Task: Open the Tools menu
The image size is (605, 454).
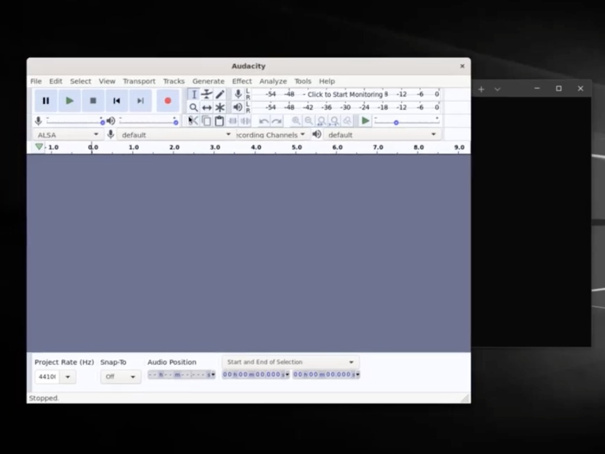Action: coord(302,81)
